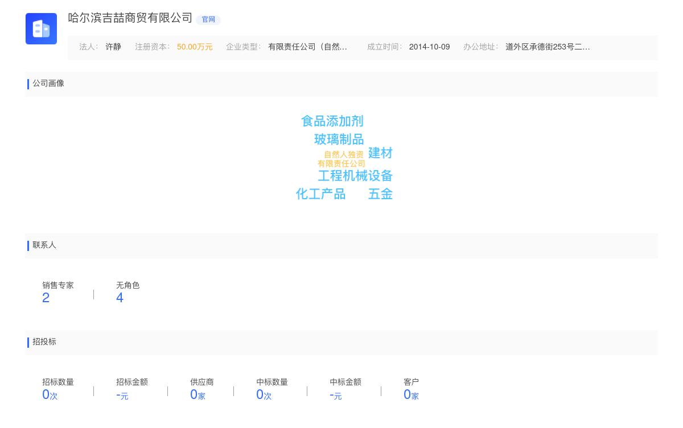Viewport: 683px width, 428px height.
Task: Click 注册资本 field label
Action: [x=152, y=47]
